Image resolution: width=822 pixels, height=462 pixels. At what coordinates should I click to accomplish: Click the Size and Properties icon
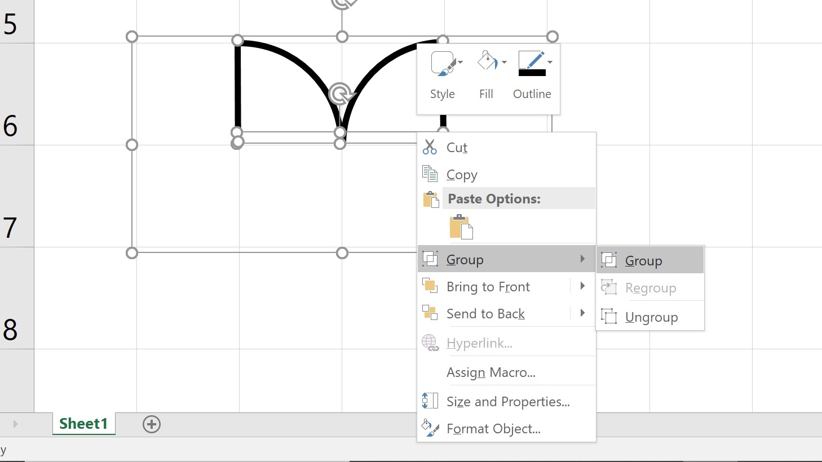430,401
